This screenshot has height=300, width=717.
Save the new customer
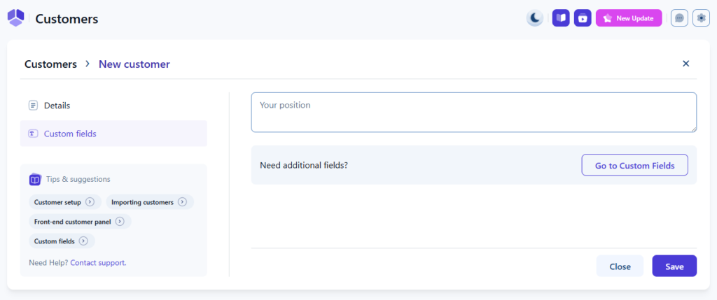click(674, 266)
